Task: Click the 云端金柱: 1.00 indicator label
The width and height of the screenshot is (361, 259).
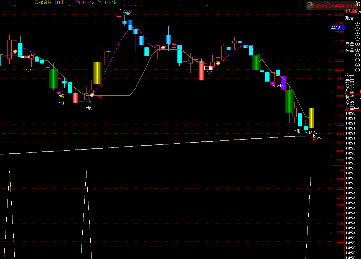Action: 48,2
